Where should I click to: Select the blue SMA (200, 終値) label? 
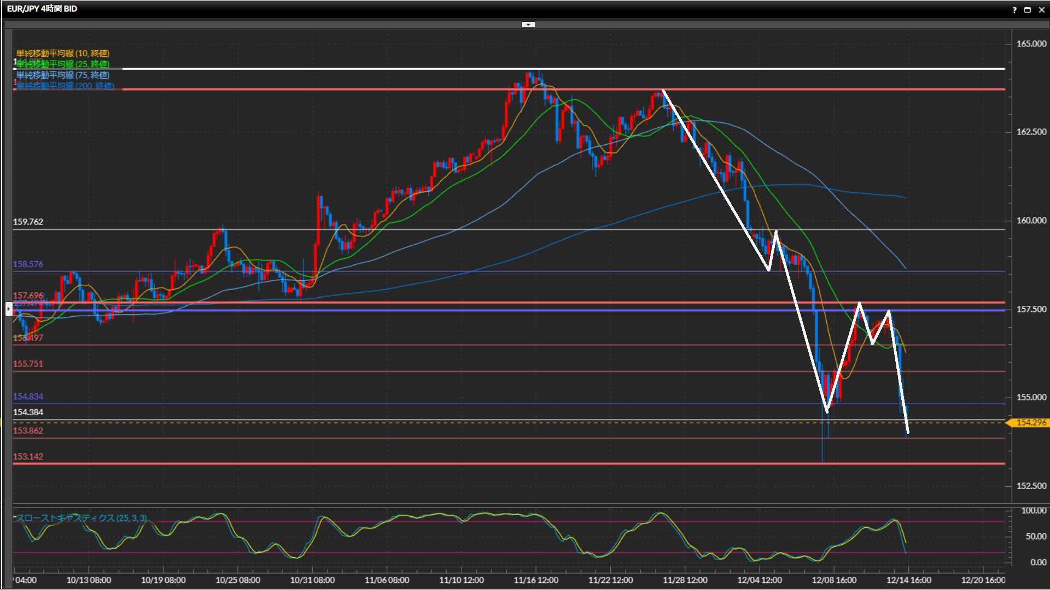(x=66, y=86)
